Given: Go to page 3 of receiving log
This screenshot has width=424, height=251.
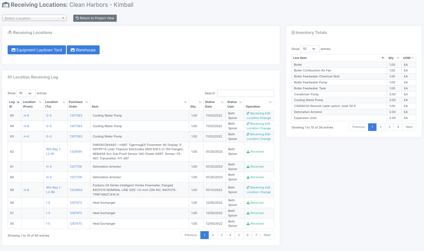Looking at the screenshot, I should [222, 235].
